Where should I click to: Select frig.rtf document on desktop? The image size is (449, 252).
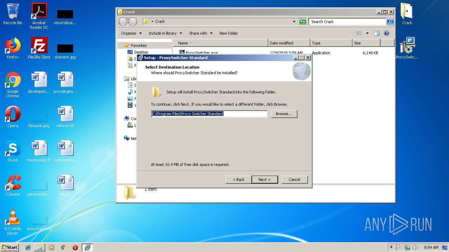(65, 185)
